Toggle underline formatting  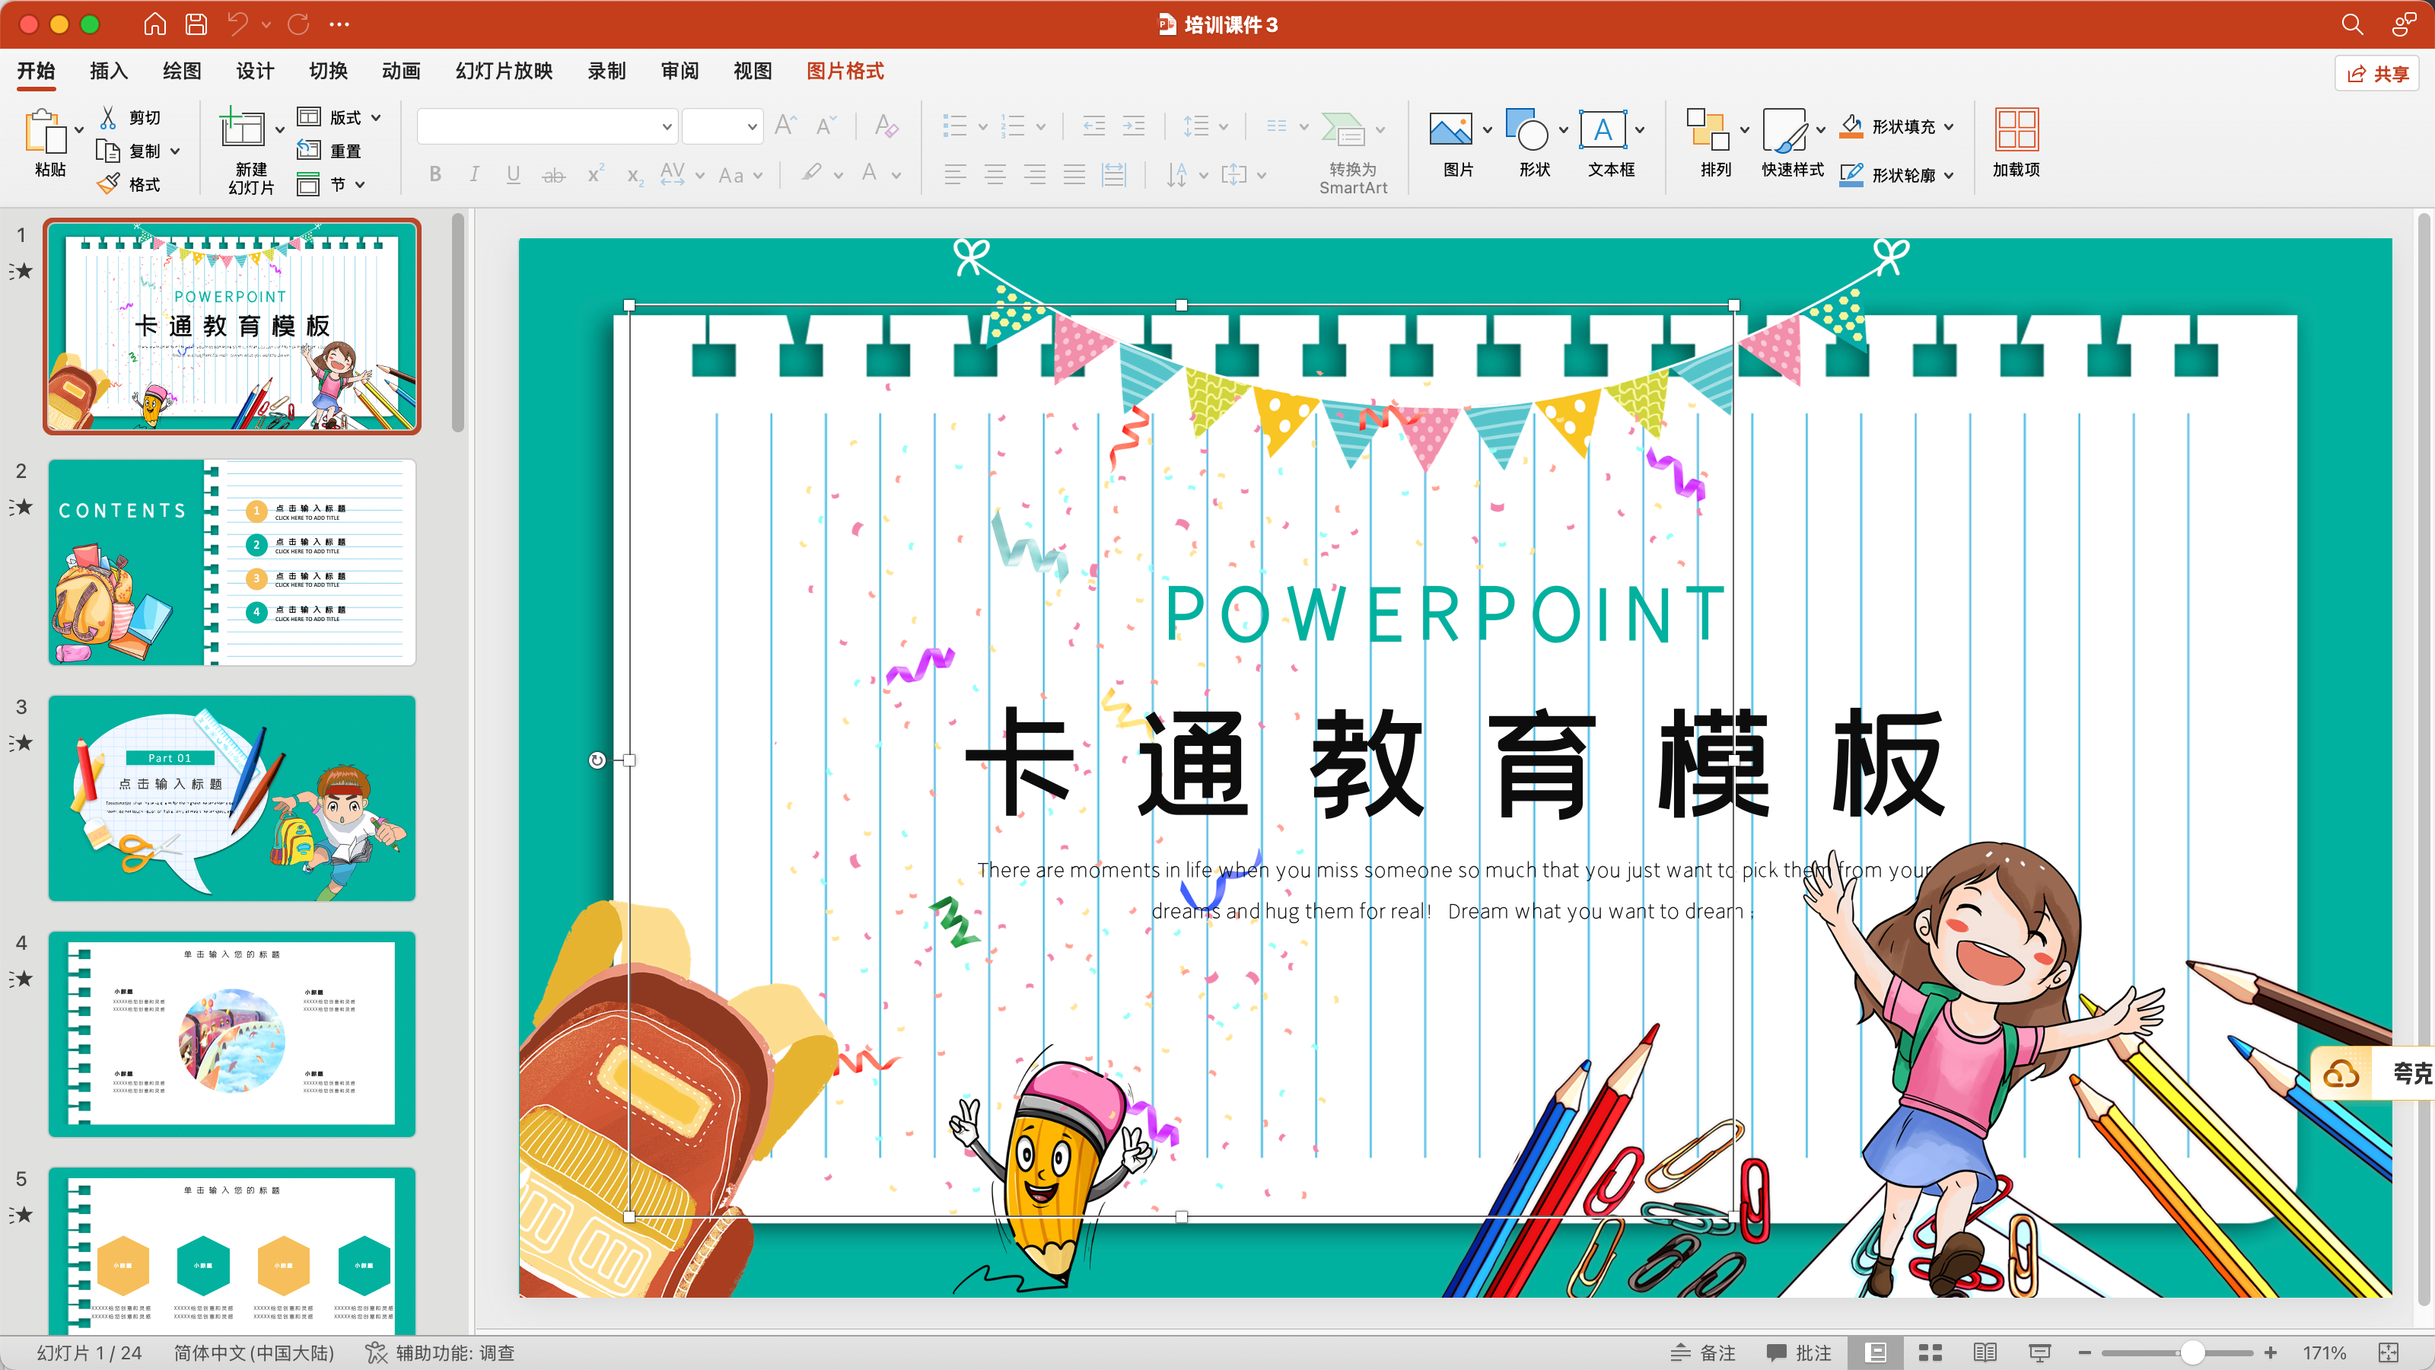(x=514, y=175)
